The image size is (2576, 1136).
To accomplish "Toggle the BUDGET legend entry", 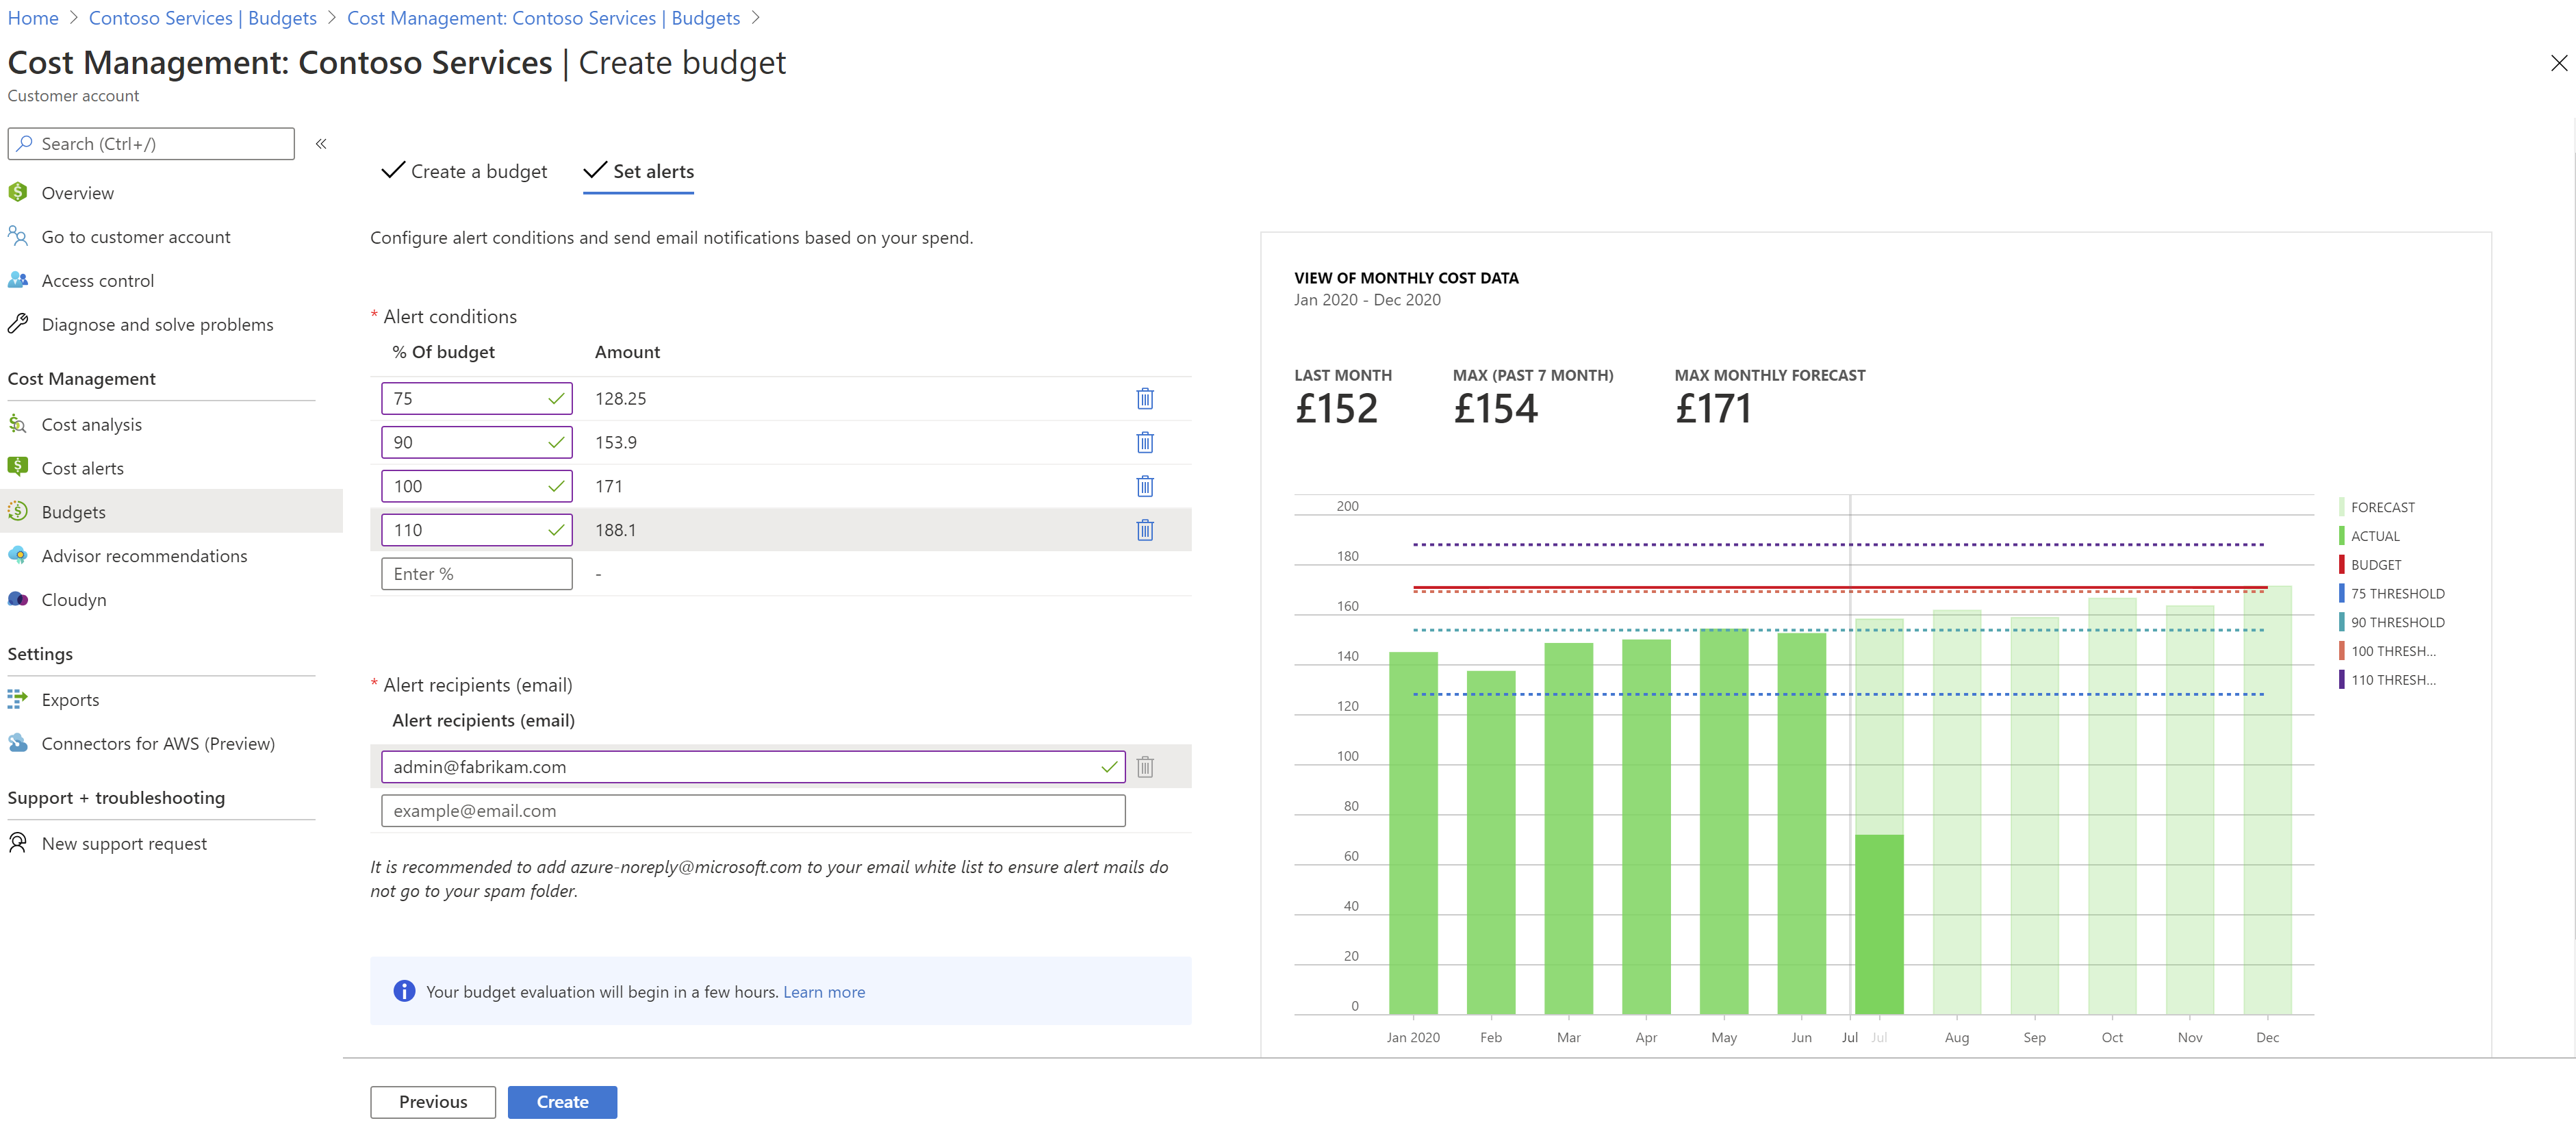I will pyautogui.click(x=2375, y=565).
